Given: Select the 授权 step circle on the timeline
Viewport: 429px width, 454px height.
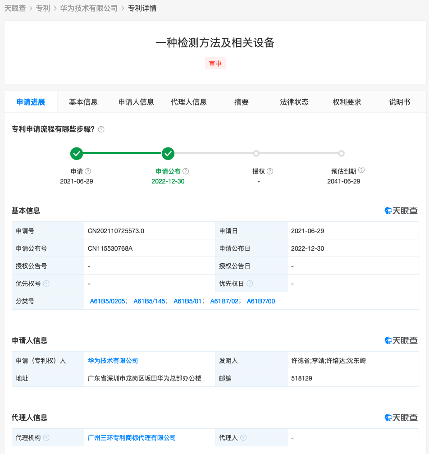Looking at the screenshot, I should point(256,154).
